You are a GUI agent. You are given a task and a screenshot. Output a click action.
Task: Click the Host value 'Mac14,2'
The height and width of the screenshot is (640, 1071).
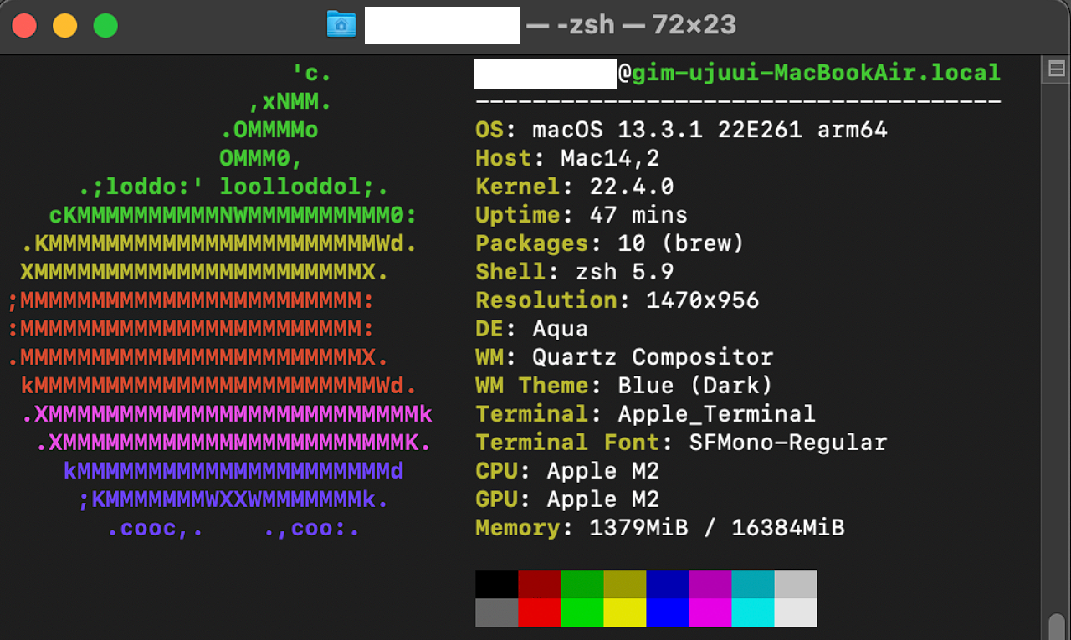tap(610, 158)
